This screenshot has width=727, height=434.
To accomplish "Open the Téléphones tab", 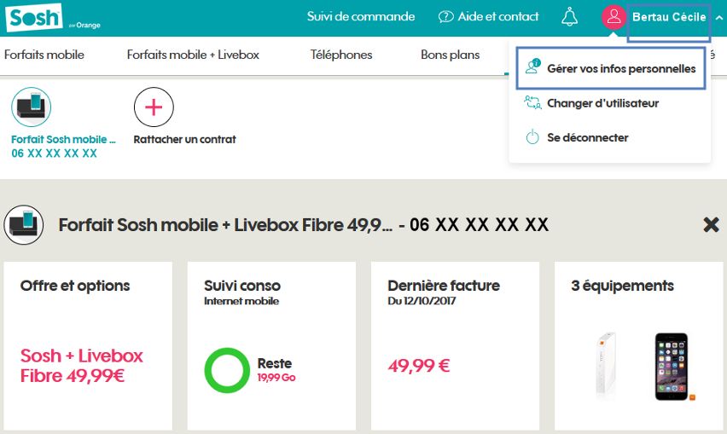I will coord(341,55).
